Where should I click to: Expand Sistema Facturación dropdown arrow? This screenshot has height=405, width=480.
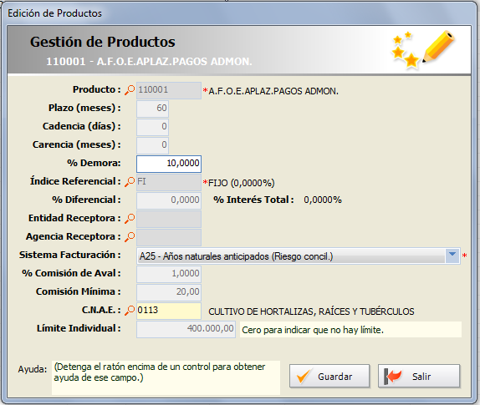(x=452, y=256)
